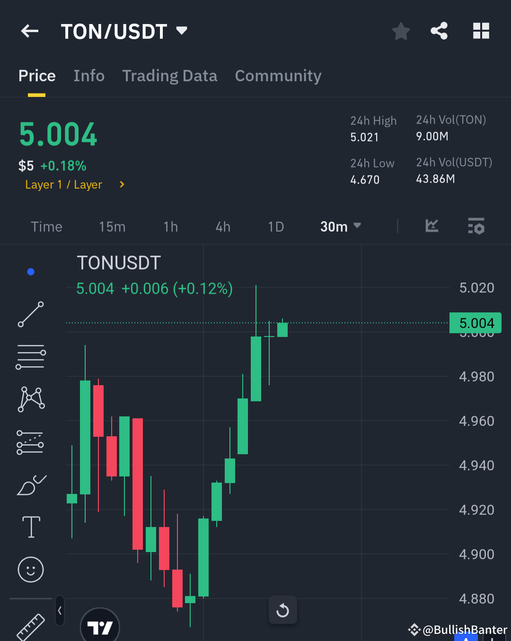
Task: Open the chart display settings icon
Action: 476,226
